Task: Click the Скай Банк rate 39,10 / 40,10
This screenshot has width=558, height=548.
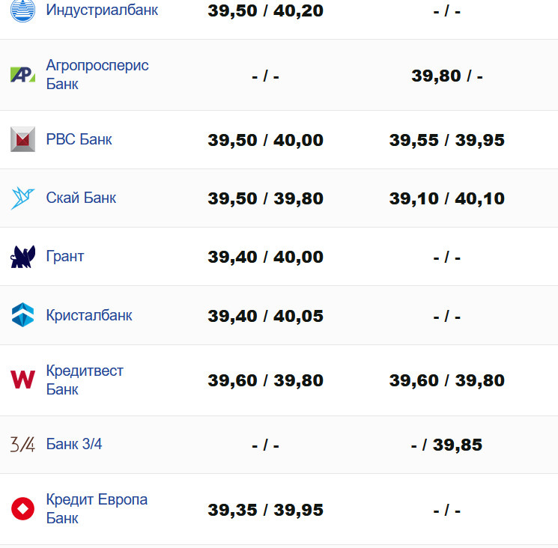Action: click(x=446, y=198)
